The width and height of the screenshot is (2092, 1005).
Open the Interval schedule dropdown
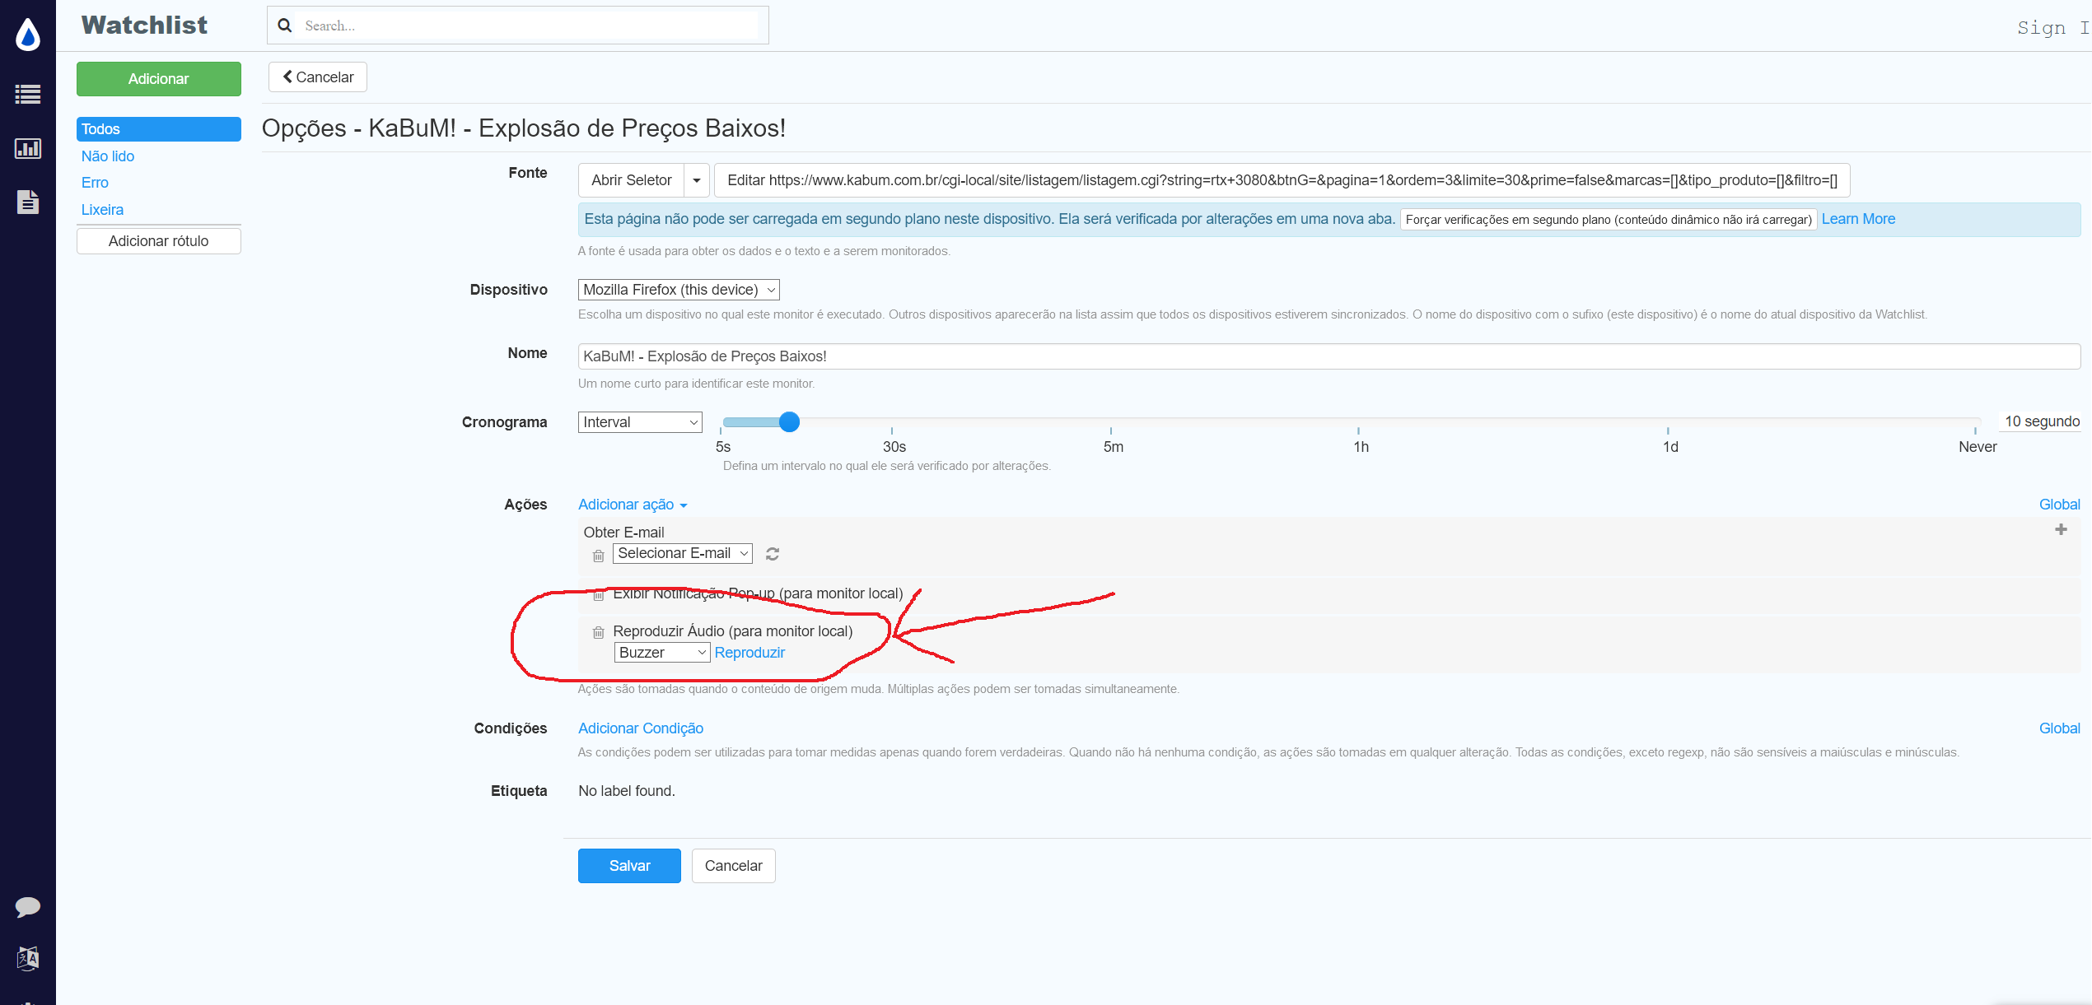click(x=639, y=422)
